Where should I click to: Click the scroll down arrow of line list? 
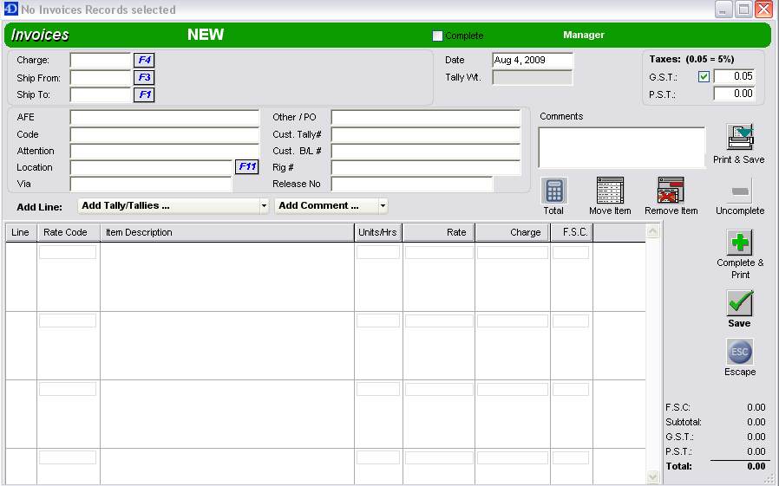click(653, 477)
